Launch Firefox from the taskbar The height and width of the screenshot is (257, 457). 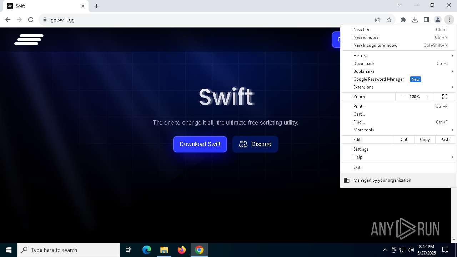(182, 250)
